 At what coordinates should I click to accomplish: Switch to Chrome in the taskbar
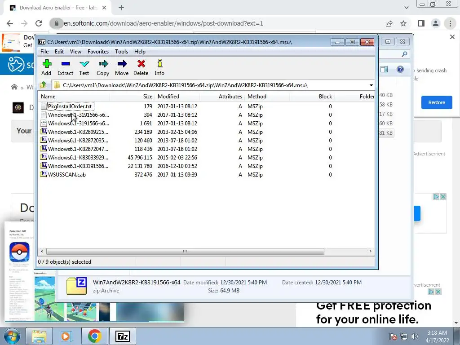pos(94,336)
